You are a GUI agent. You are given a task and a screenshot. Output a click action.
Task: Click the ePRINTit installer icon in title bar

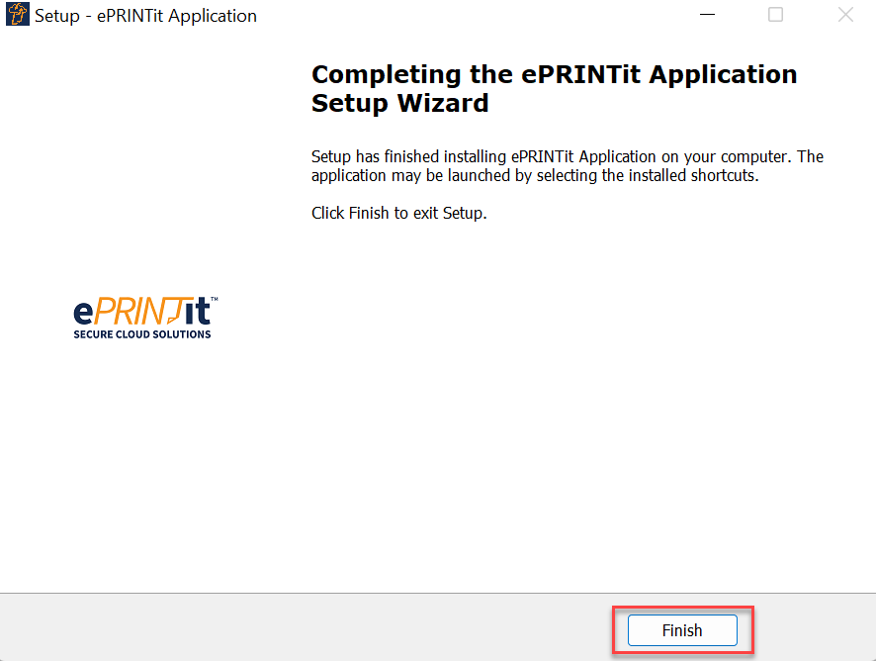tap(17, 15)
